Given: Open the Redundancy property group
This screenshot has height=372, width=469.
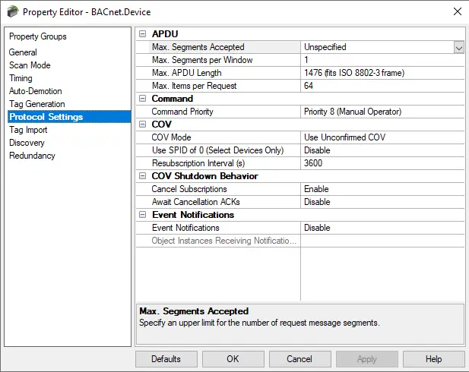Looking at the screenshot, I should (32, 156).
